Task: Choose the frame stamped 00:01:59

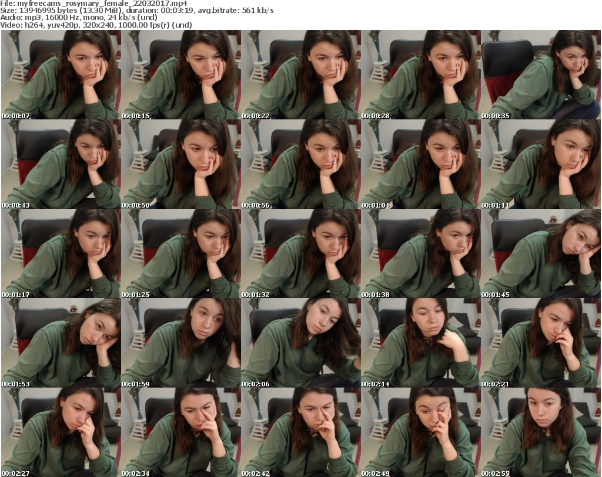Action: [181, 343]
